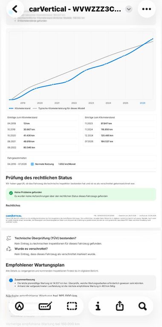Image resolution: width=162 pixels, height=327 pixels.
Task: Open the search magnifier icon
Action: click(142, 306)
